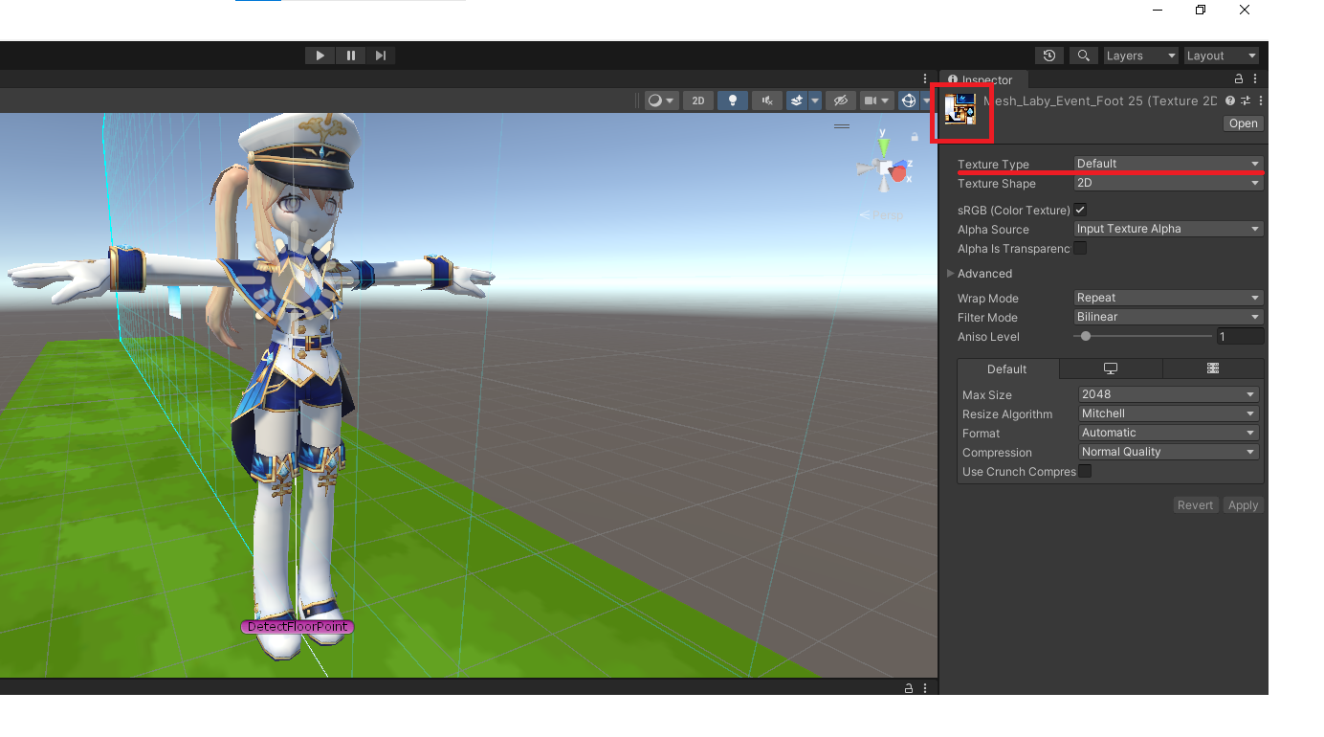Viewport: 1324px width, 737px height.
Task: Open the Layers dropdown
Action: pyautogui.click(x=1141, y=56)
